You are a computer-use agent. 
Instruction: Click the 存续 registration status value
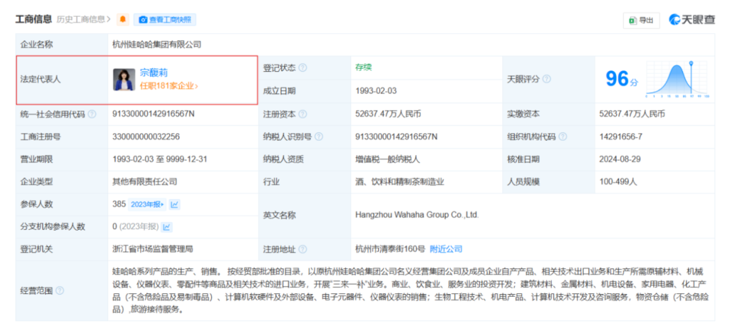(x=363, y=68)
